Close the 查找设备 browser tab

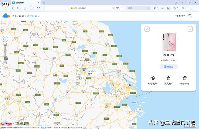click(39, 2)
